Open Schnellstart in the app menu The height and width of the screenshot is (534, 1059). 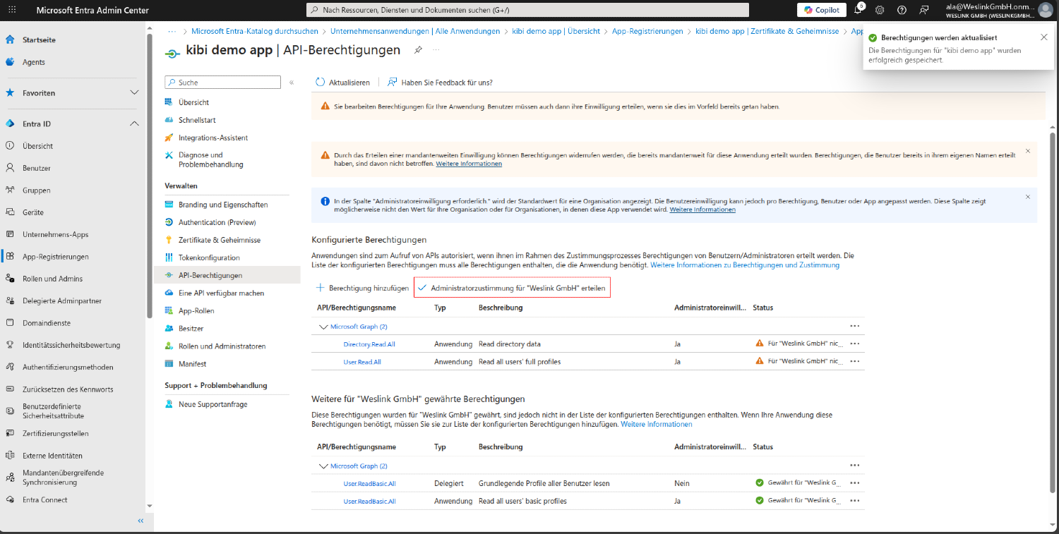tap(197, 120)
